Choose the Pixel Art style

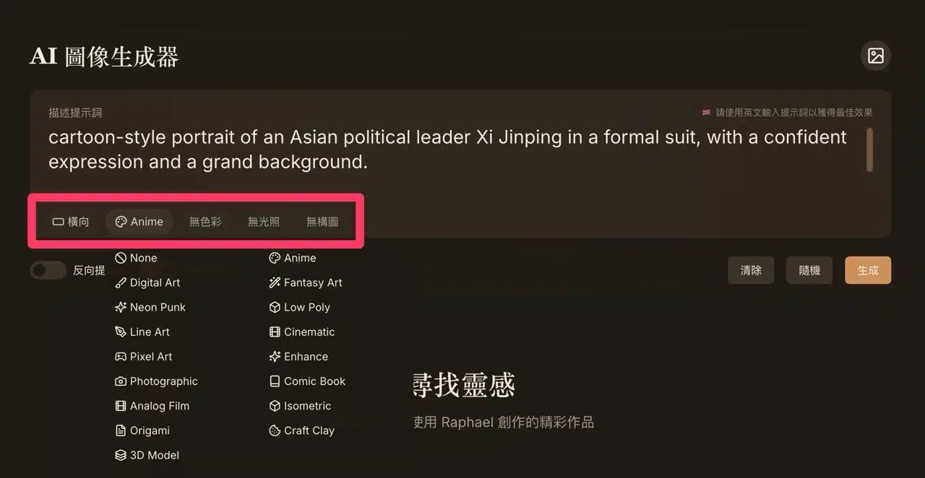tap(144, 357)
